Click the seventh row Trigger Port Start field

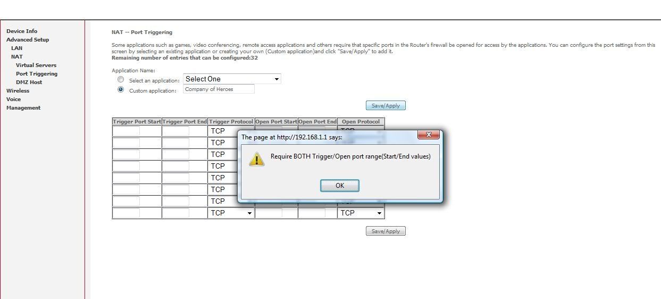[x=127, y=201]
